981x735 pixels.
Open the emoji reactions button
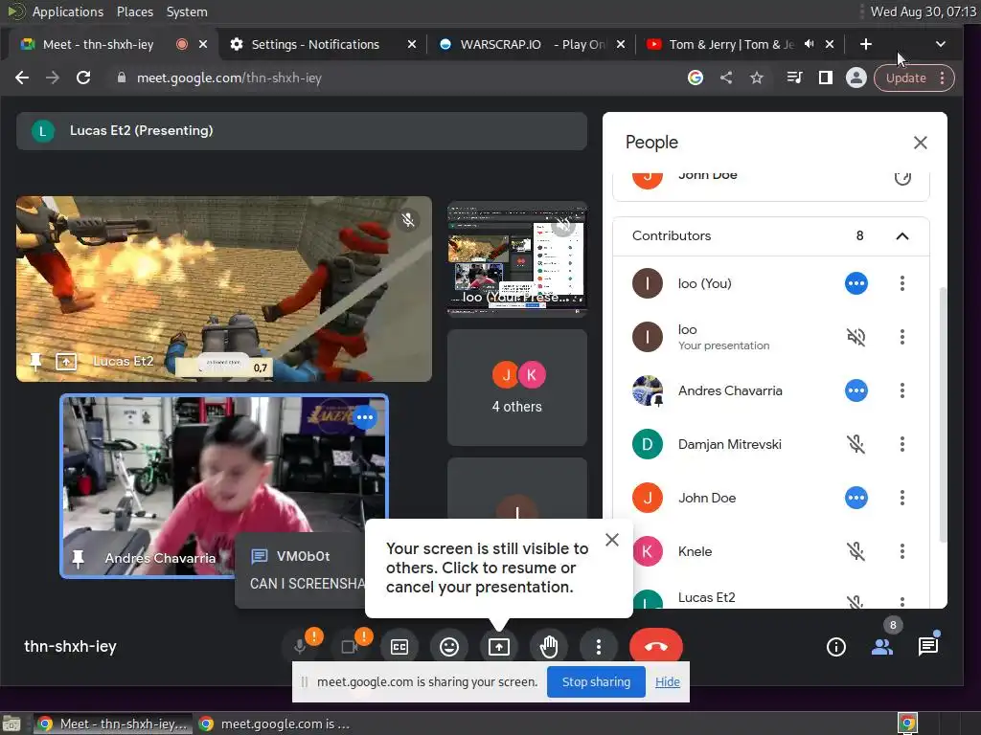pyautogui.click(x=449, y=647)
